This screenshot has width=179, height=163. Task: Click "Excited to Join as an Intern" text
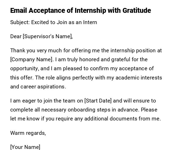pyautogui.click(x=64, y=22)
